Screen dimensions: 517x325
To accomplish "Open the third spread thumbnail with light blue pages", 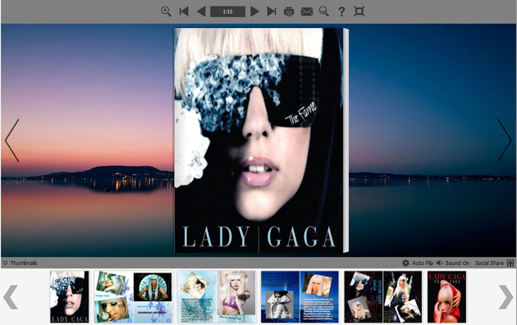I will pos(217,296).
